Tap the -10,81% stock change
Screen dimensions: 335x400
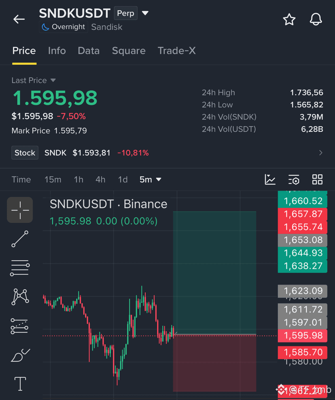pos(133,153)
